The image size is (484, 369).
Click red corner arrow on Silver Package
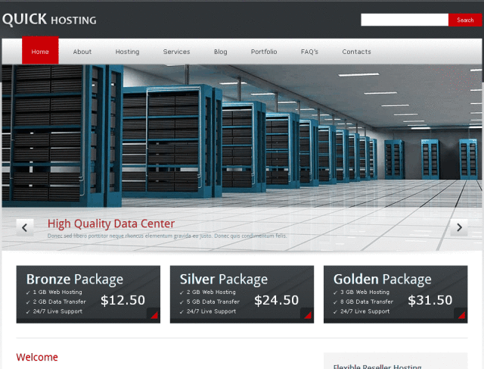point(307,314)
